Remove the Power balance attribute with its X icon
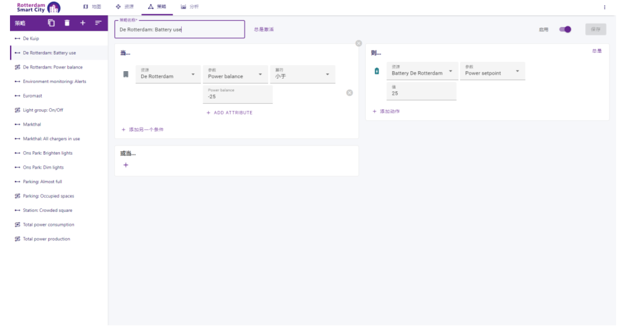This screenshot has width=618, height=332. click(x=350, y=93)
